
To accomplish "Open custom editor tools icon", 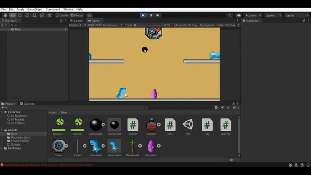I will [x=49, y=15].
